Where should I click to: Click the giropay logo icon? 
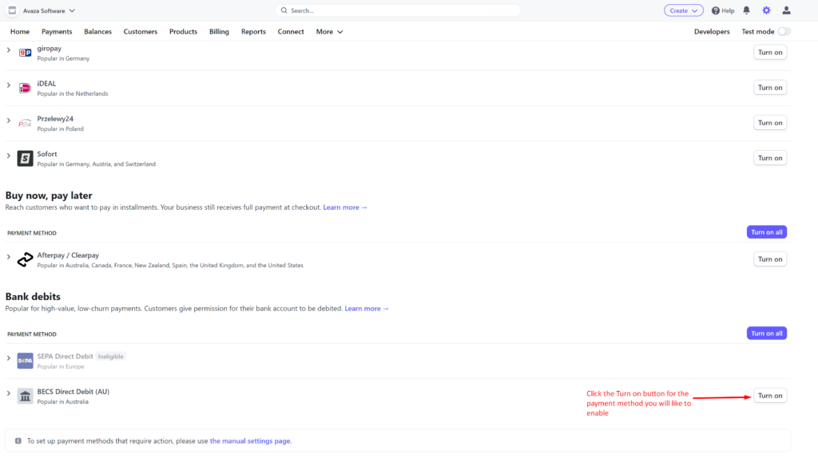pos(25,53)
